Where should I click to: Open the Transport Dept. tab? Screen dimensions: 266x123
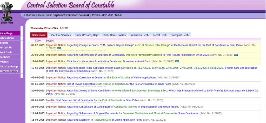(180, 35)
